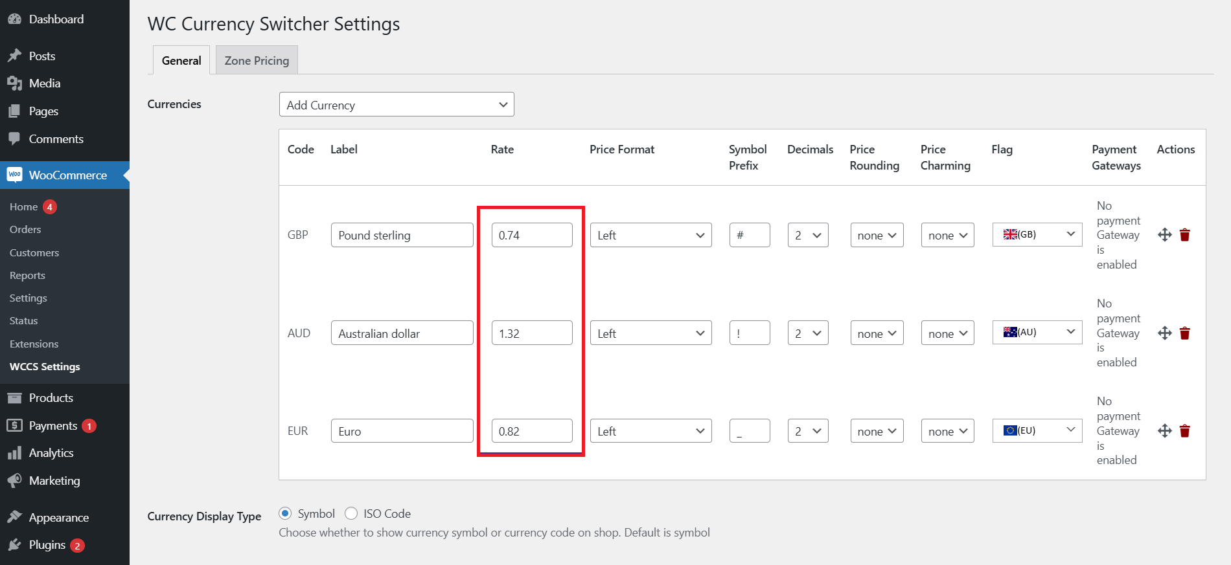Click the Products archive icon
Image resolution: width=1231 pixels, height=565 pixels.
click(14, 398)
